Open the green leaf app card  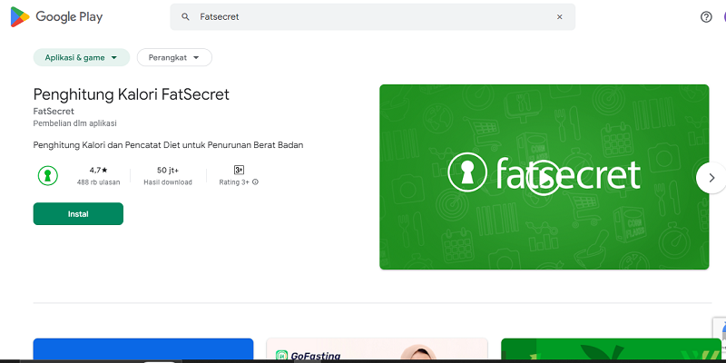611,349
